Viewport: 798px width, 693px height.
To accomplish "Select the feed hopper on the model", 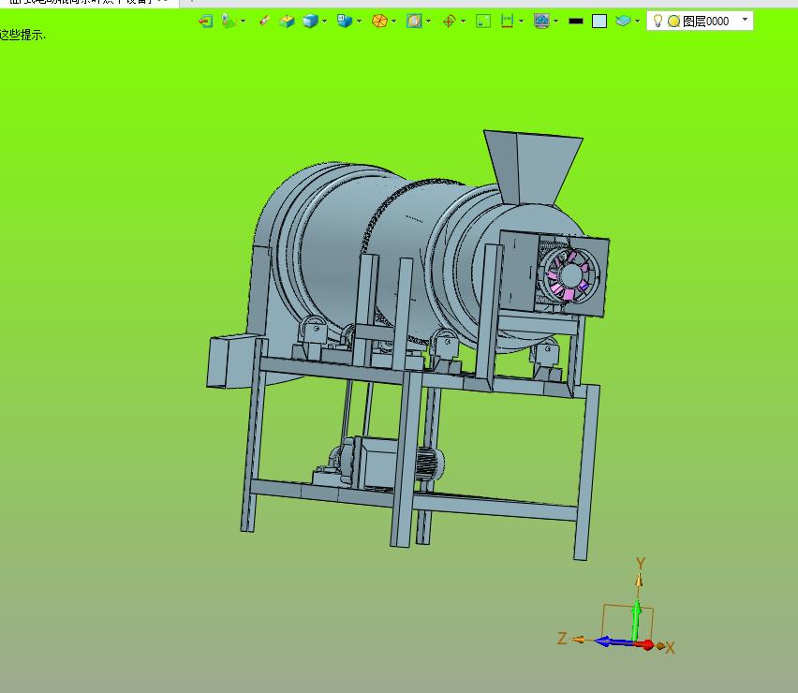I will 533,168.
